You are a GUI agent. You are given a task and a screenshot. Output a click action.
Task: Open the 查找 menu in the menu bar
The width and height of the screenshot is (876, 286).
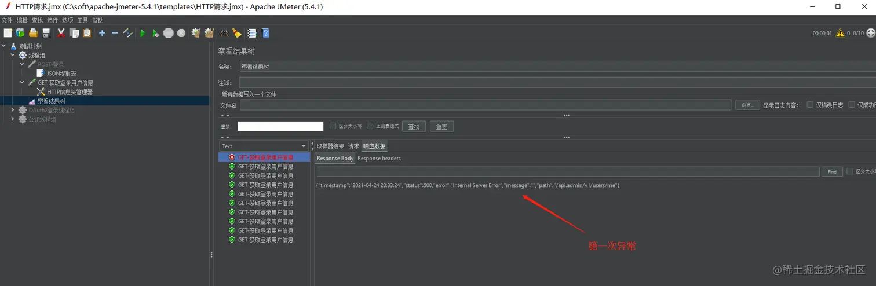(37, 20)
